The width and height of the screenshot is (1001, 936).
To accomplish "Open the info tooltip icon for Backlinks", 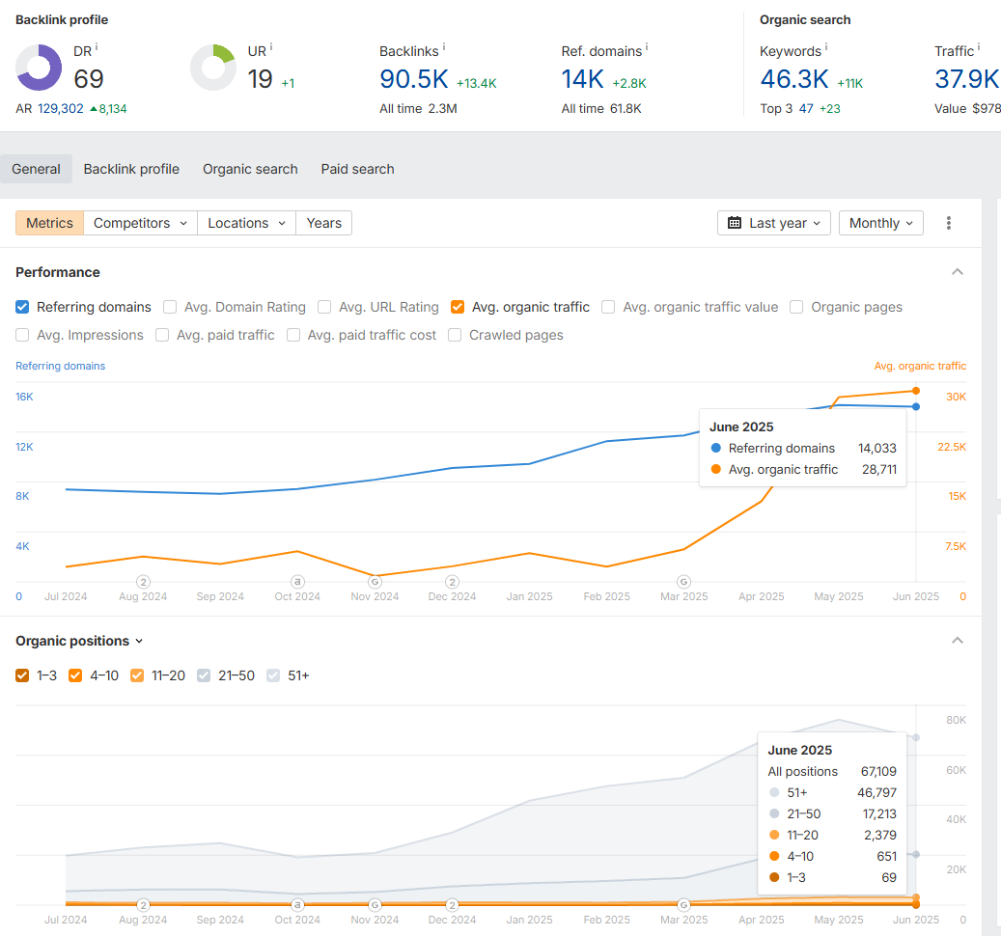I will [x=443, y=46].
